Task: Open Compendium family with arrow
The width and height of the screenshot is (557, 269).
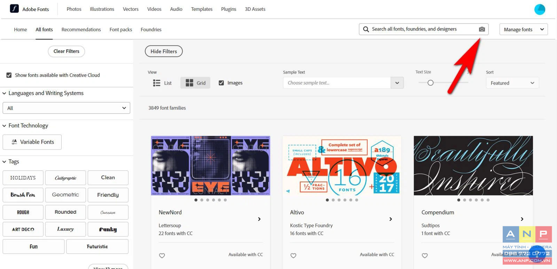Action: click(x=522, y=219)
